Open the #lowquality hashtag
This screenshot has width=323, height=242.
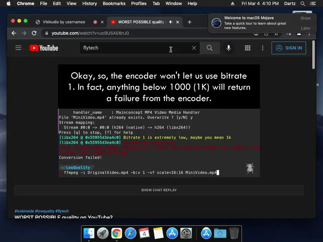coord(45,211)
